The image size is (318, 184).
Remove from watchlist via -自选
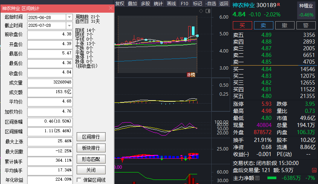coord(211,4)
